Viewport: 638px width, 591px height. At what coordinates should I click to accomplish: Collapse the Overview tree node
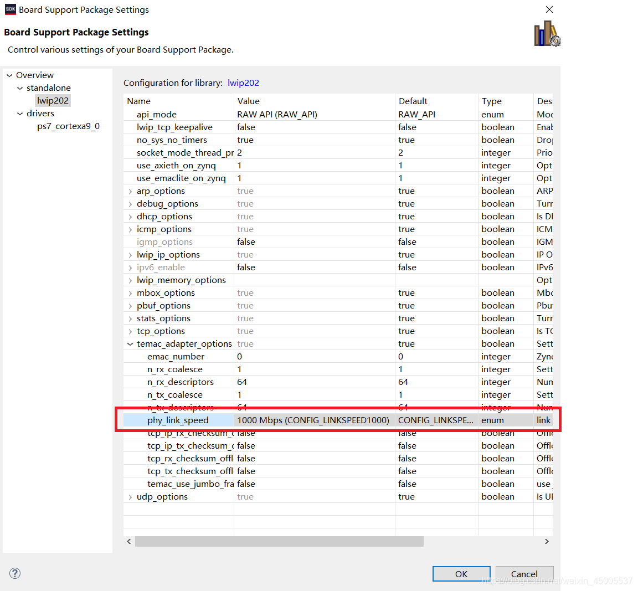(x=9, y=75)
